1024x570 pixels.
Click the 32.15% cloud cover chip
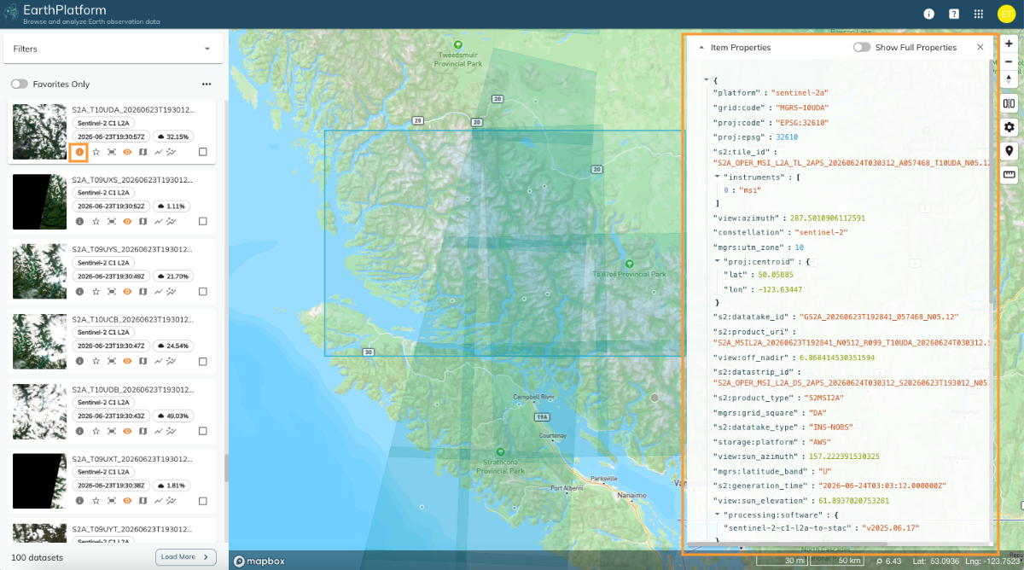pos(174,137)
